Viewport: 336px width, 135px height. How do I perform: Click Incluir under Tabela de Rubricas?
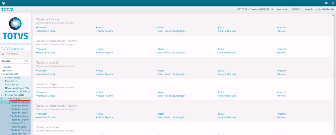coord(100,28)
